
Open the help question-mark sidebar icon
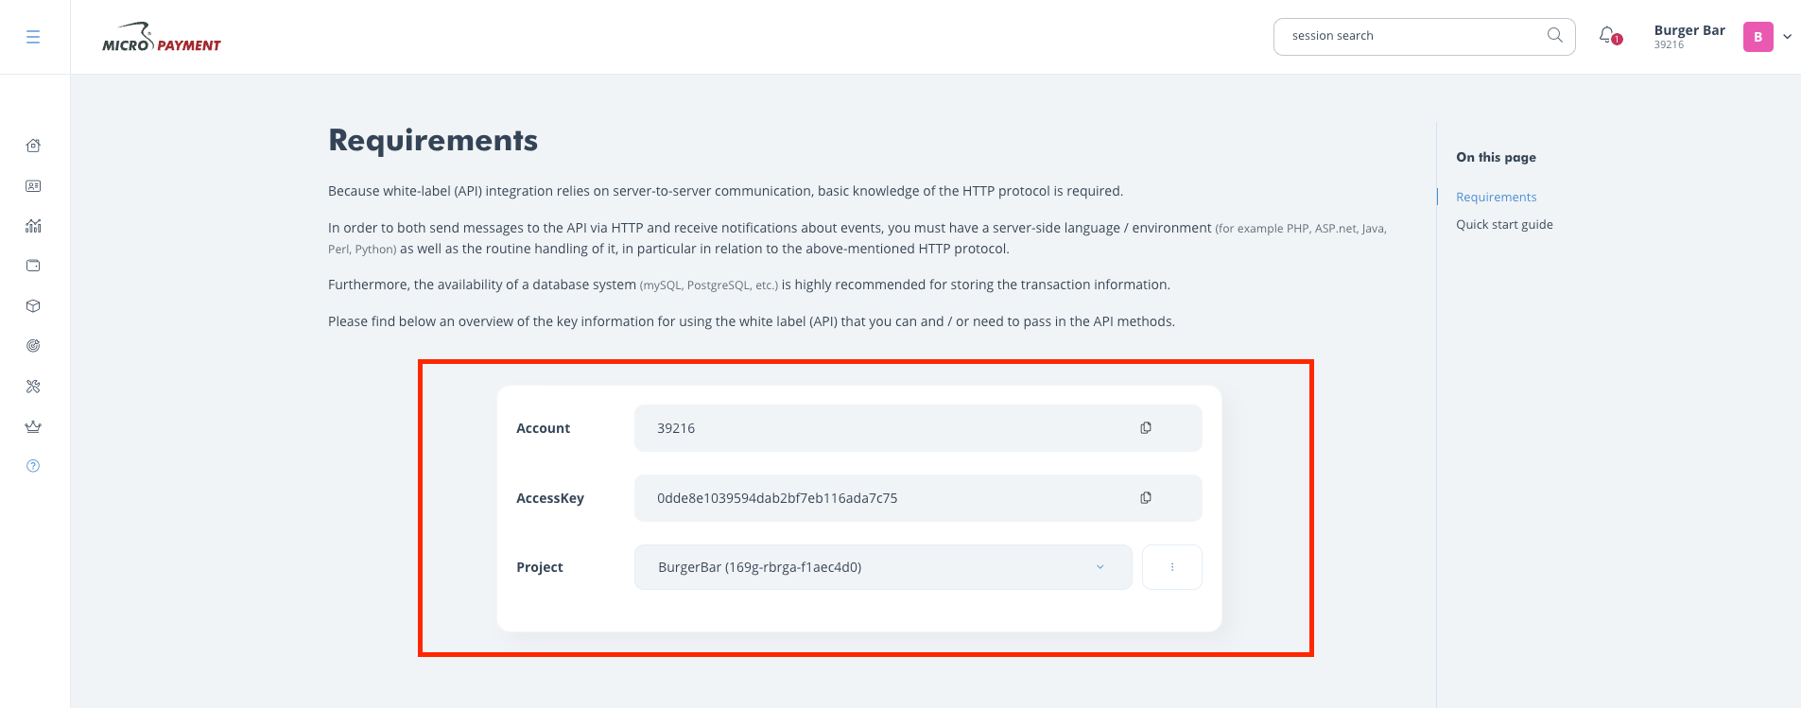point(33,466)
